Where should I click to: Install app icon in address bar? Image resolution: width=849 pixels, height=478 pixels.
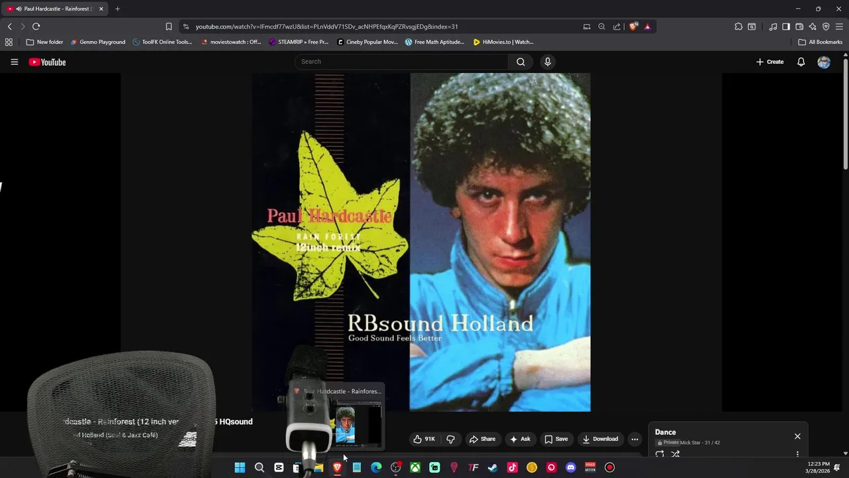coord(586,27)
